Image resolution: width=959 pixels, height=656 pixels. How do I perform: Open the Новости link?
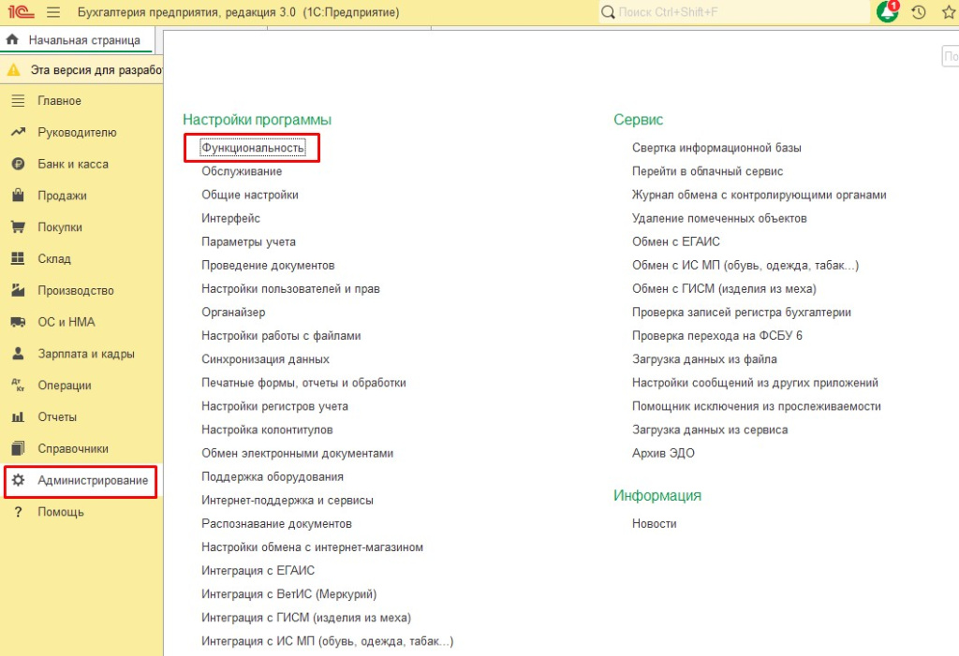coord(655,523)
